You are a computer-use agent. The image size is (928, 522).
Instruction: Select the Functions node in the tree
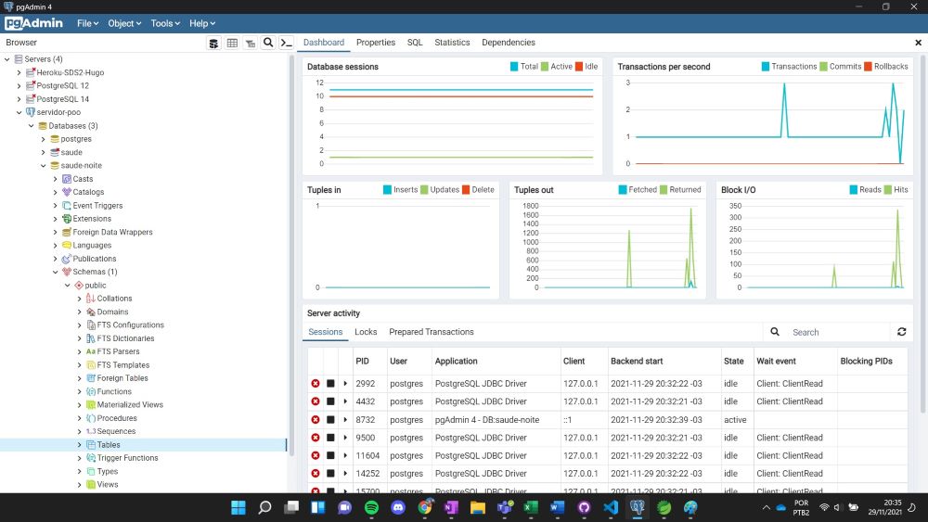click(114, 391)
